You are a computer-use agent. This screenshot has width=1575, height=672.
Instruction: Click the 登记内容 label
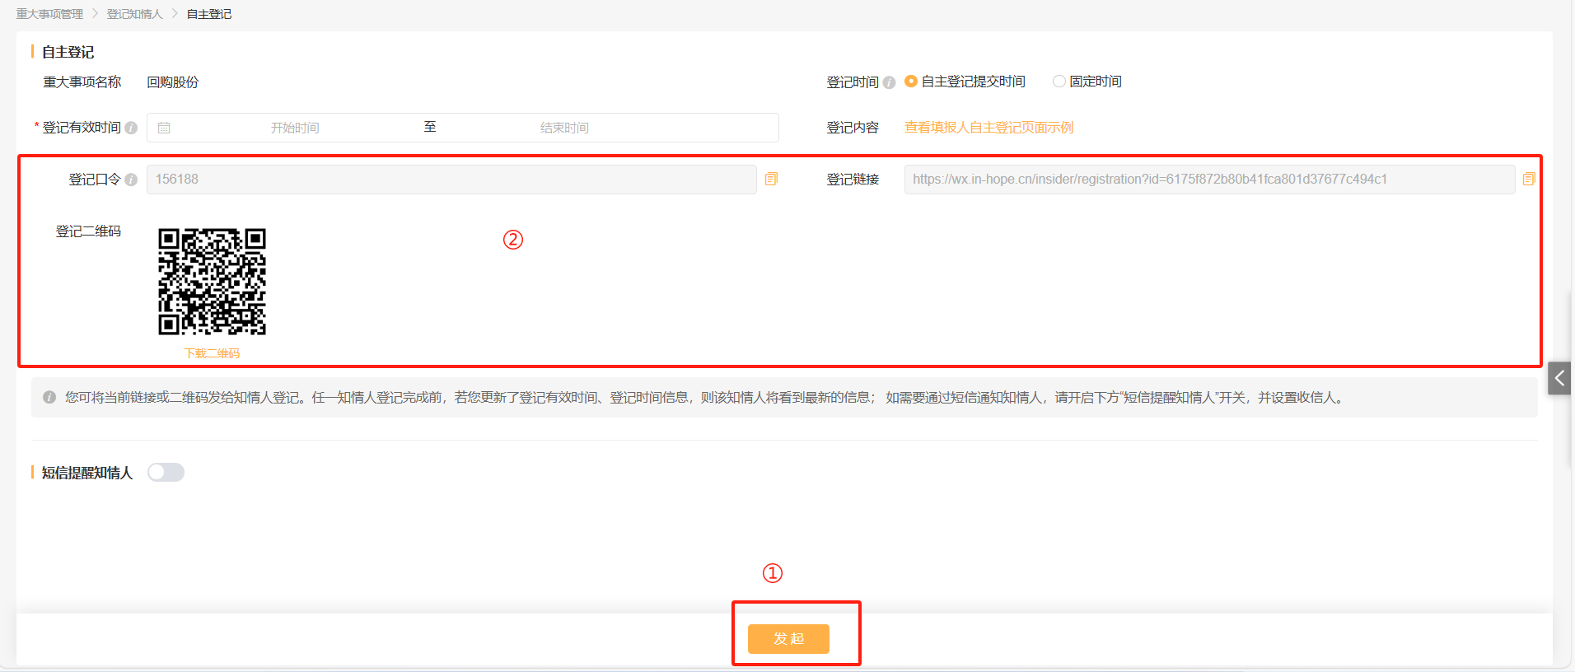coord(853,128)
